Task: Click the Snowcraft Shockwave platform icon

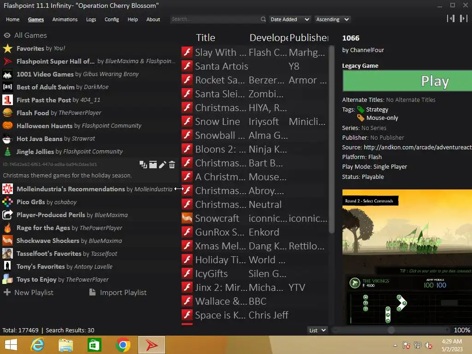Action: click(187, 218)
